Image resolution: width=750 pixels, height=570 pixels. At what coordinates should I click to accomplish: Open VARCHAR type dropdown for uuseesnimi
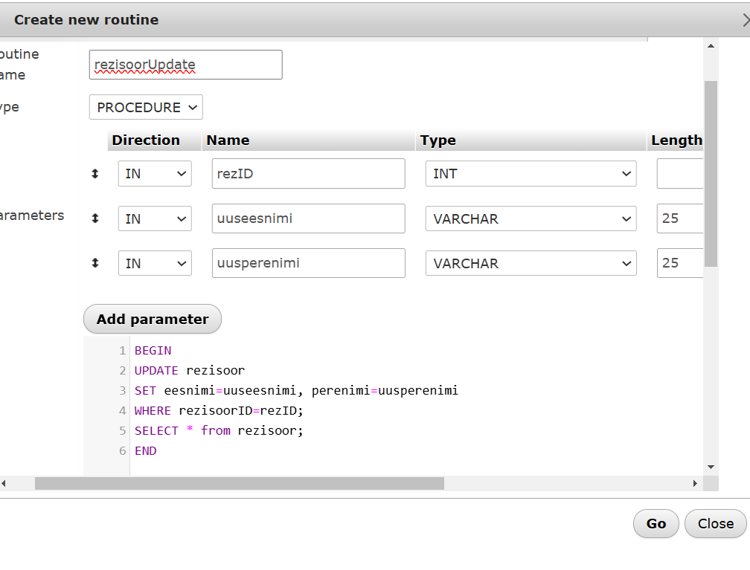531,219
